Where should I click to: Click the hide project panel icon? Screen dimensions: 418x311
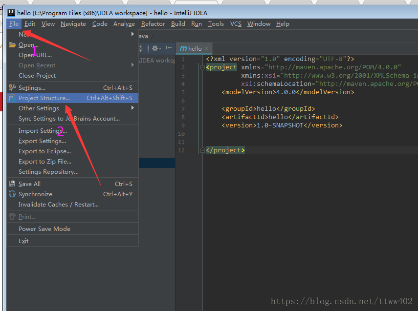point(168,48)
